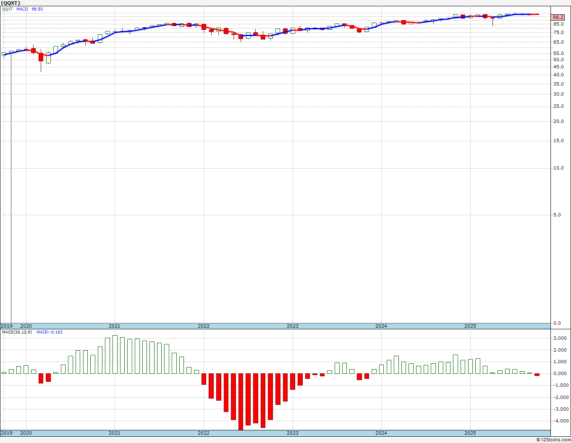Select the 2023 marker on price timeline
The width and height of the screenshot is (571, 443).
point(293,326)
